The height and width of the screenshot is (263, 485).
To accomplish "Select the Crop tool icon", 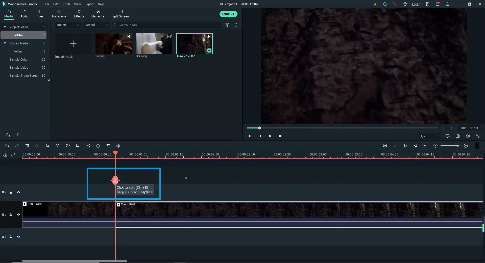I will coord(47,146).
